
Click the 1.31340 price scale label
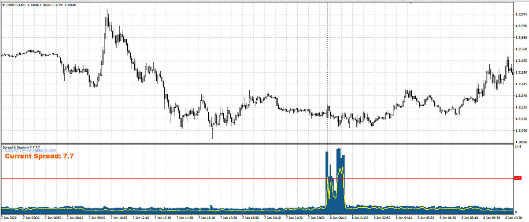(521, 95)
